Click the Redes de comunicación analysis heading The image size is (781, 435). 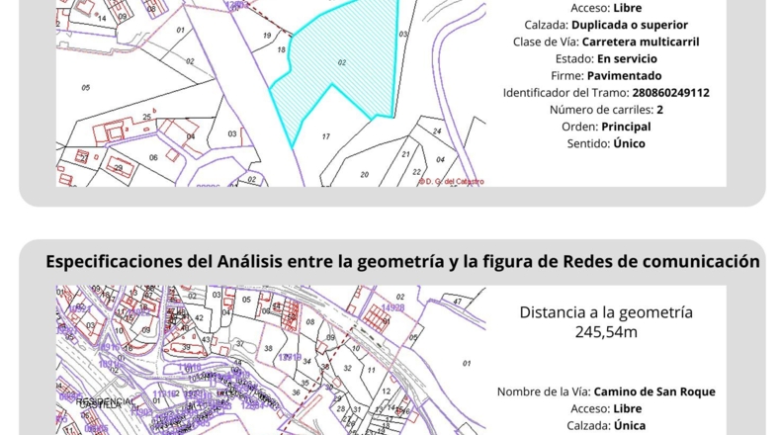[402, 261]
